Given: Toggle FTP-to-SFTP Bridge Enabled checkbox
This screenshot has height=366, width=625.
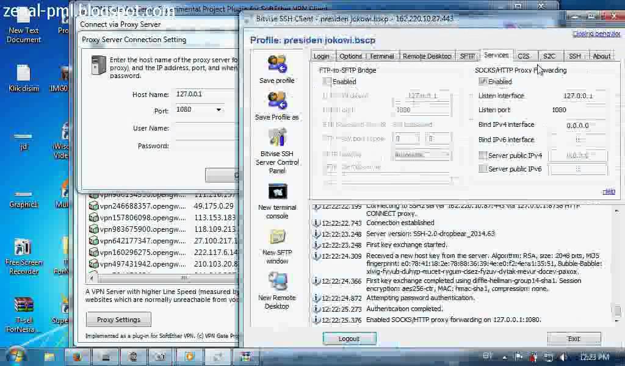Looking at the screenshot, I should click(327, 81).
